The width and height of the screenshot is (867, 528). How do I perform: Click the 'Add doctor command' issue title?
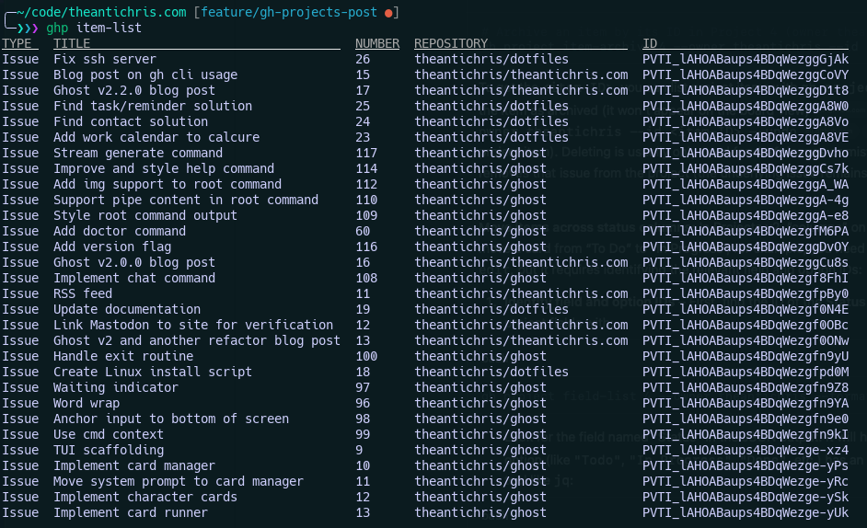pos(120,231)
